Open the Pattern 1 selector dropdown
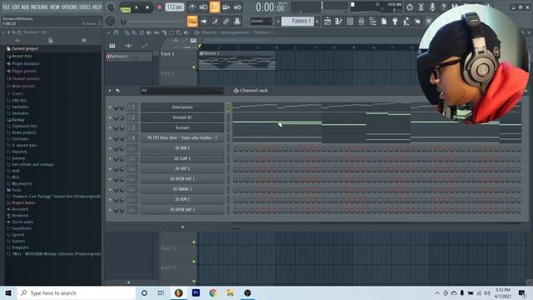Image resolution: width=533 pixels, height=300 pixels. coord(297,21)
